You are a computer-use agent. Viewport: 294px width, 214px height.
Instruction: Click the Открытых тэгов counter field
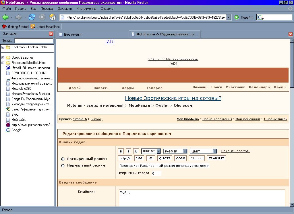pos(156,173)
